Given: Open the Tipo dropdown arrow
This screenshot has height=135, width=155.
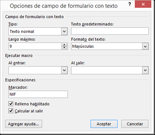Looking at the screenshot, I should point(64,32).
